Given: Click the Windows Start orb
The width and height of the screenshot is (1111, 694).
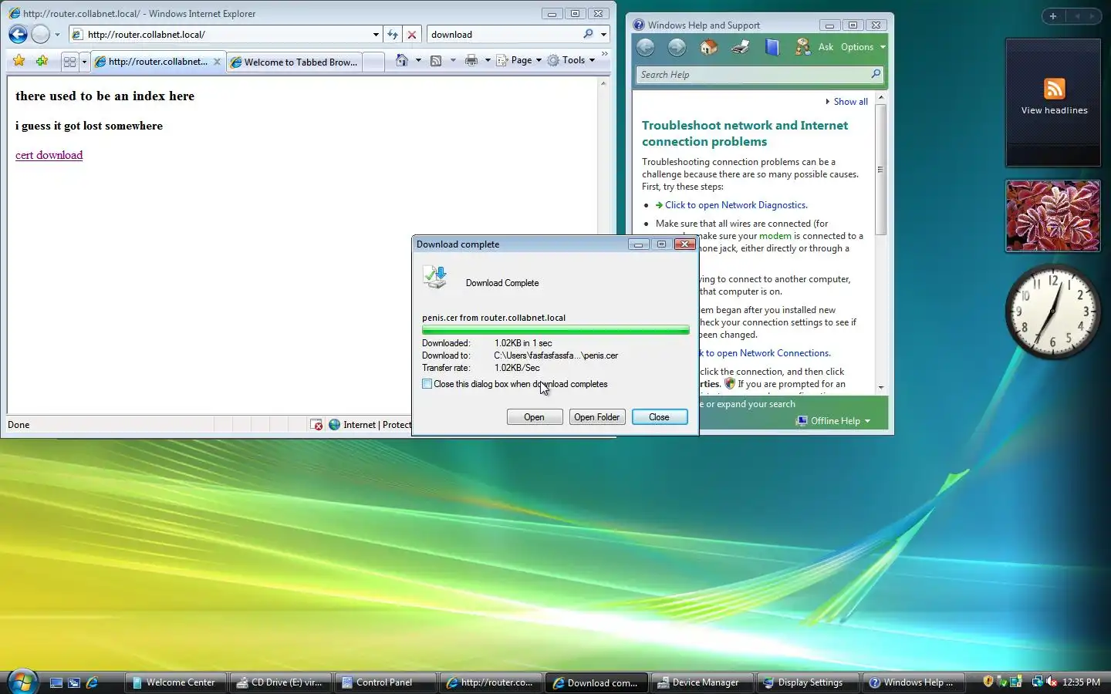Looking at the screenshot, I should tap(22, 682).
